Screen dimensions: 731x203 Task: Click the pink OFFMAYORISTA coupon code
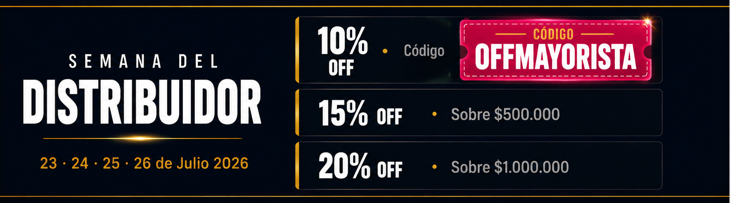(x=555, y=57)
